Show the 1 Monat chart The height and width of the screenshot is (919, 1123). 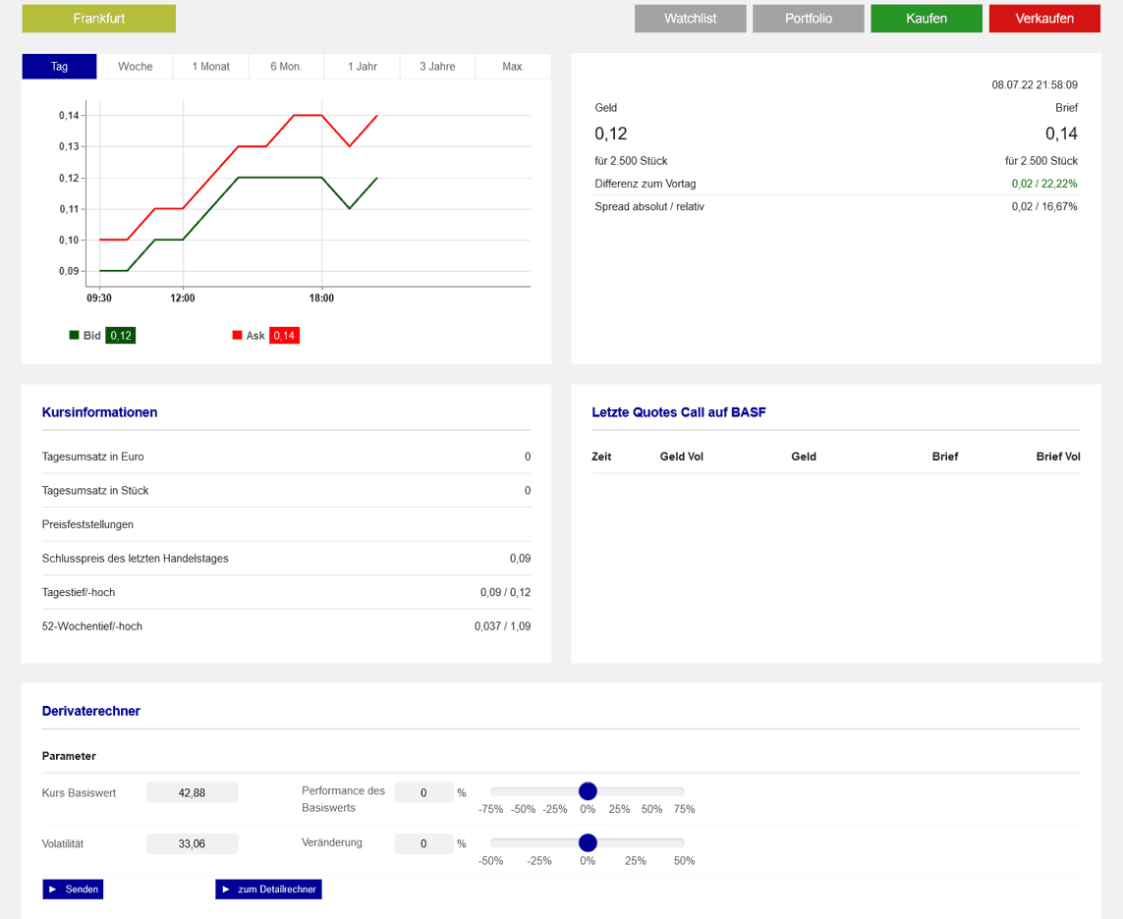point(211,67)
